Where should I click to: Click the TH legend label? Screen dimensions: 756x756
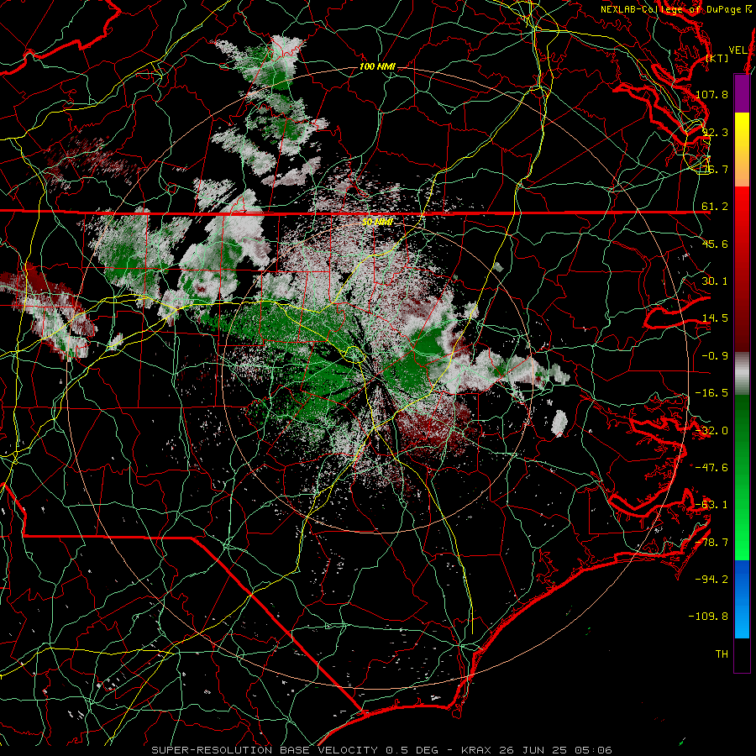722,654
